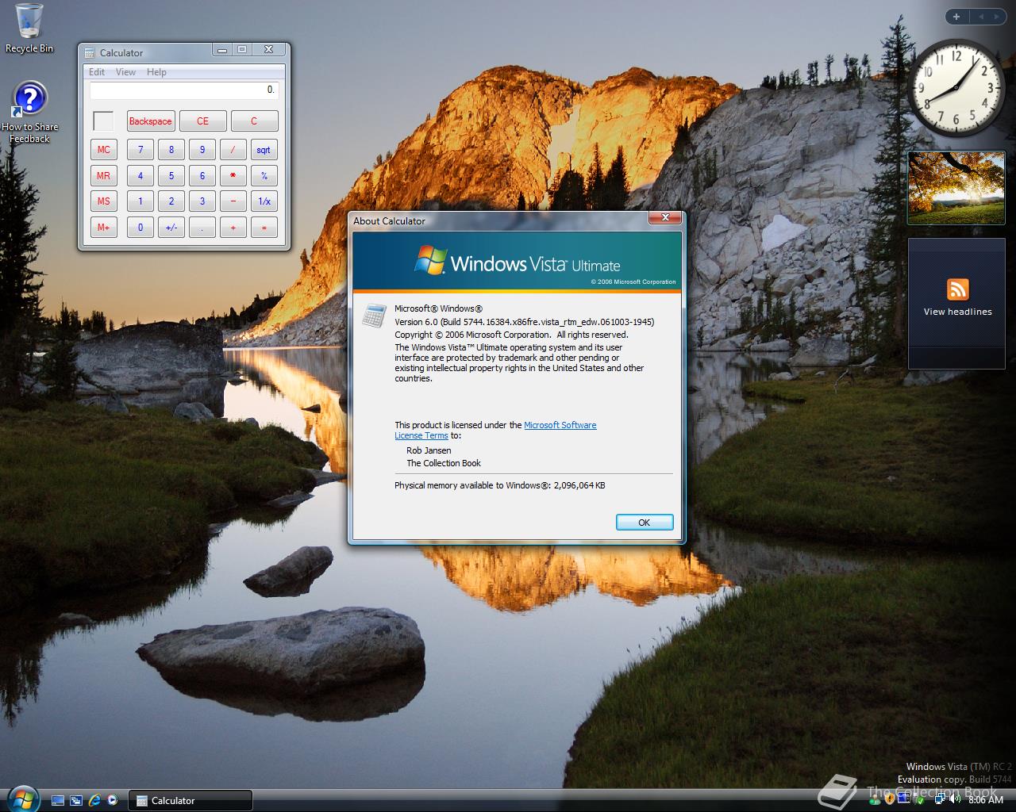Screen dimensions: 1016x812
Task: Close the About Calculator dialog
Action: click(665, 217)
